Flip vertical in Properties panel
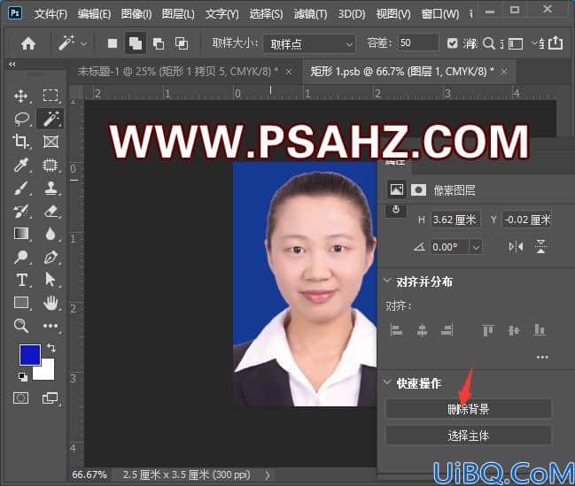Screen dimensions: 575x486 (x=540, y=247)
